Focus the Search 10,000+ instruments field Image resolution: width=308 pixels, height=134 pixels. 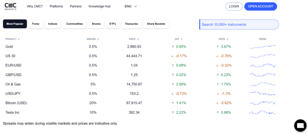pyautogui.click(x=239, y=25)
